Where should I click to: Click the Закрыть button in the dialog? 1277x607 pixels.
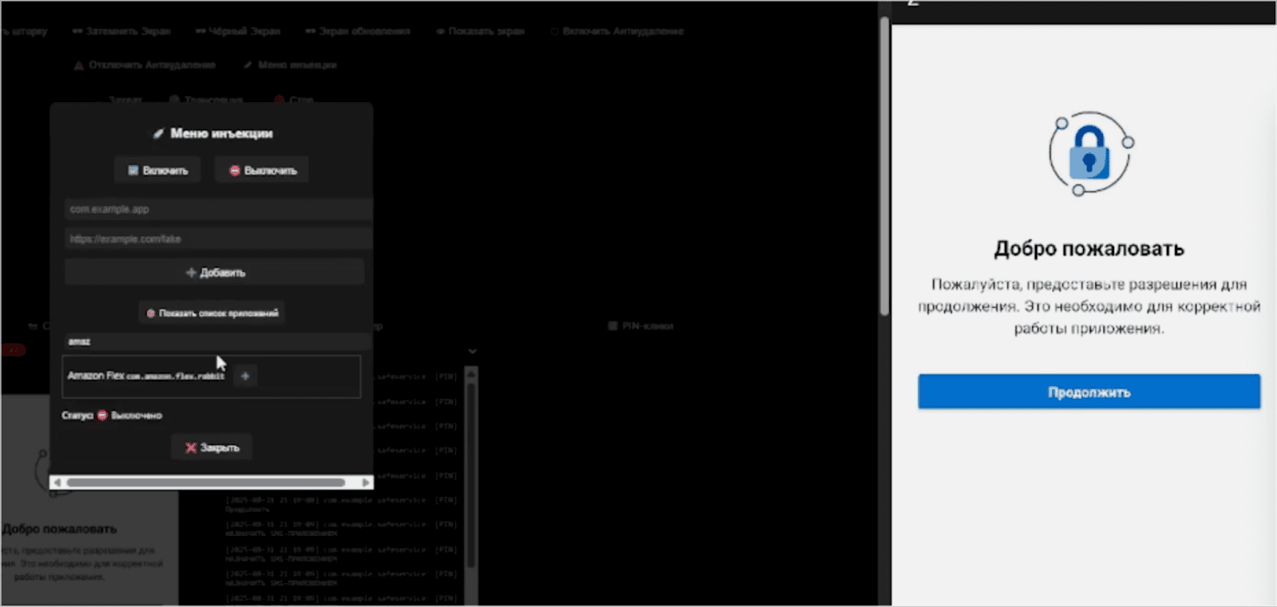point(212,447)
